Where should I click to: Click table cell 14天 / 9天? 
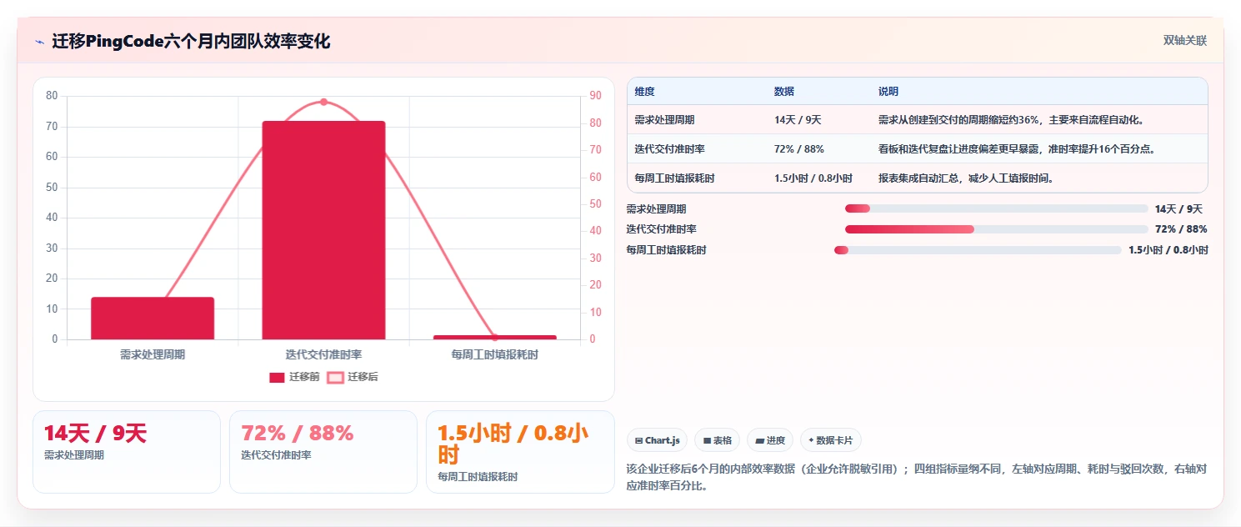point(798,120)
